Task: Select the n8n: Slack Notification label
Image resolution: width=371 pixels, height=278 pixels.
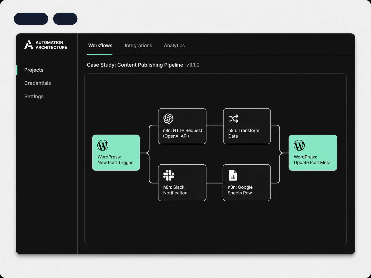Action: (x=175, y=190)
